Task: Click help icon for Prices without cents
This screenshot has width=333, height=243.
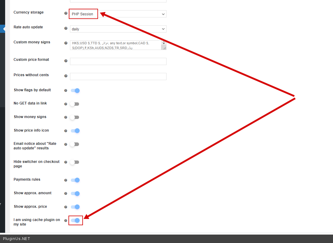Action: coord(66,76)
